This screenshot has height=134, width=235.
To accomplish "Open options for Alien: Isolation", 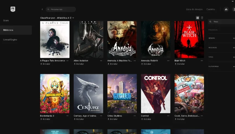I will click(x=101, y=61).
